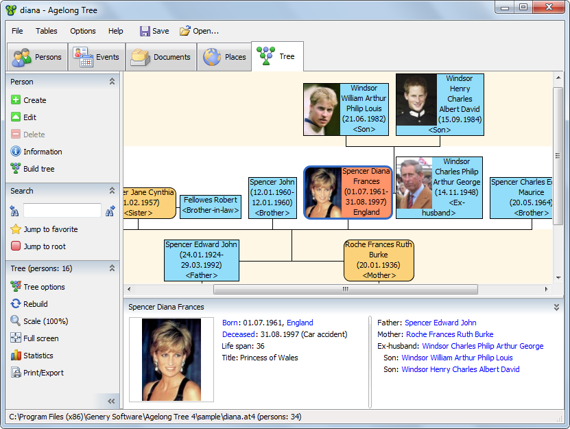Select Prince Charles photo in tree
Screen dimensions: 570x429
[414, 188]
